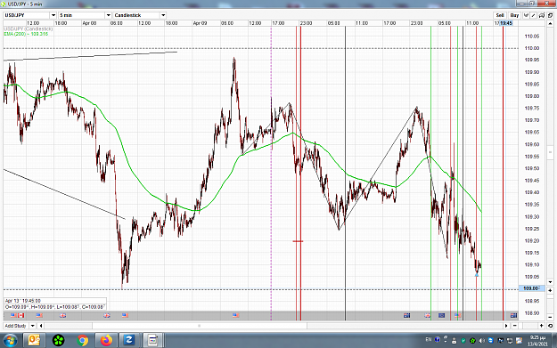
Task: Click the price axis plus zoom button
Action: coord(550,290)
